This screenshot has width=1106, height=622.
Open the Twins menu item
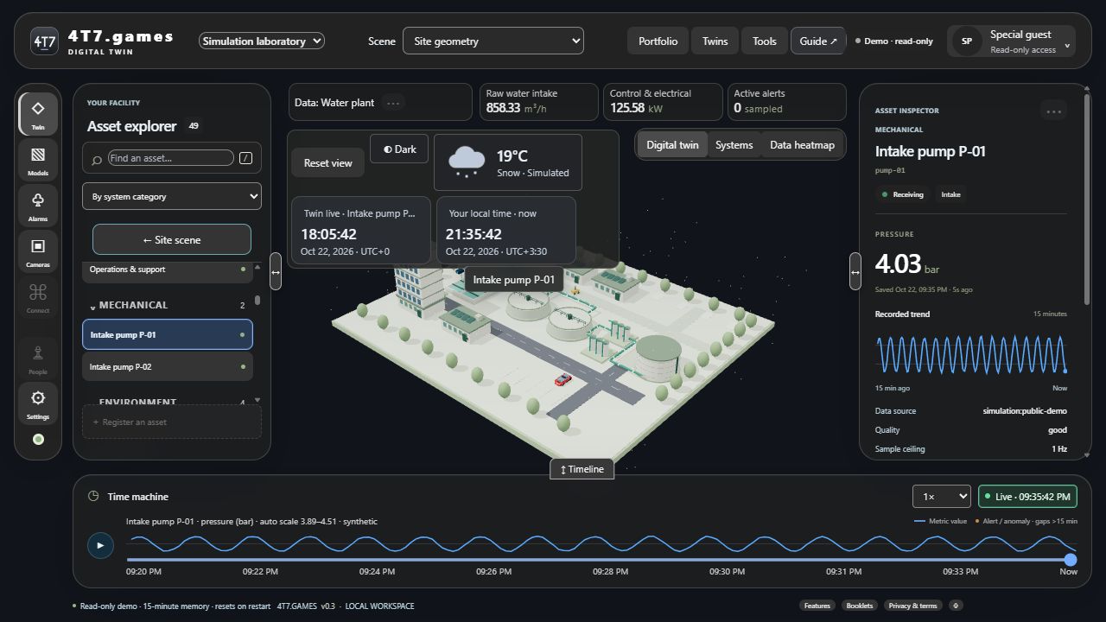pyautogui.click(x=715, y=41)
